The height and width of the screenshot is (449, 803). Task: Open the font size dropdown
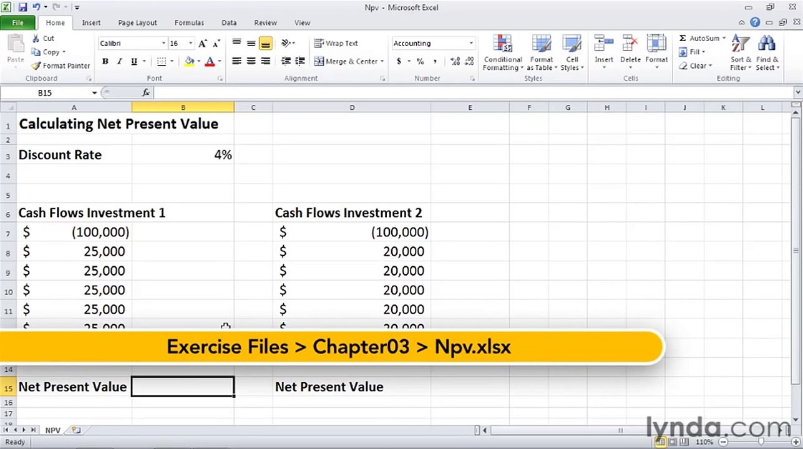pos(190,44)
